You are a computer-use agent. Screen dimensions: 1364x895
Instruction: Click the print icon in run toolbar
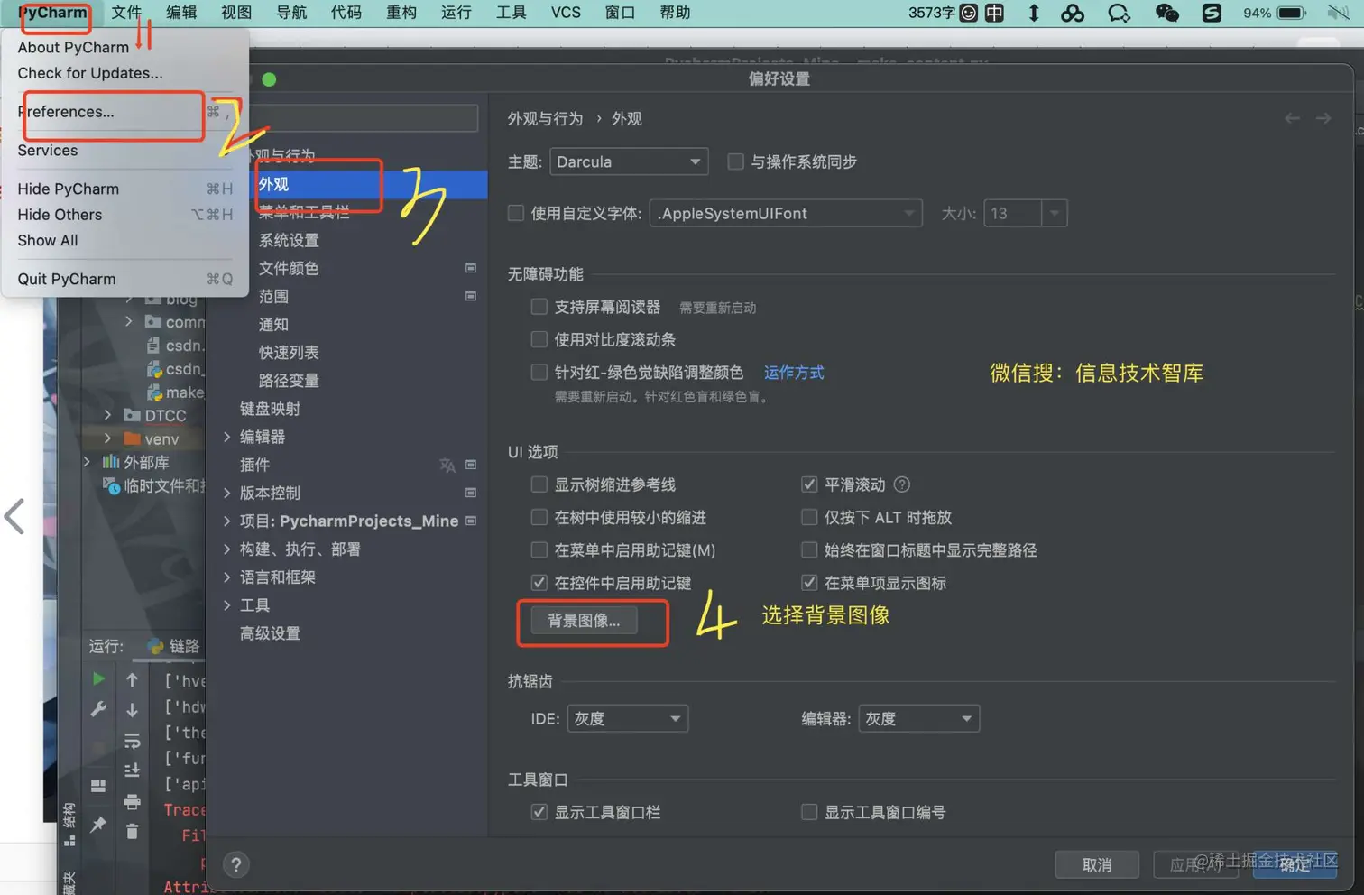pos(132,801)
